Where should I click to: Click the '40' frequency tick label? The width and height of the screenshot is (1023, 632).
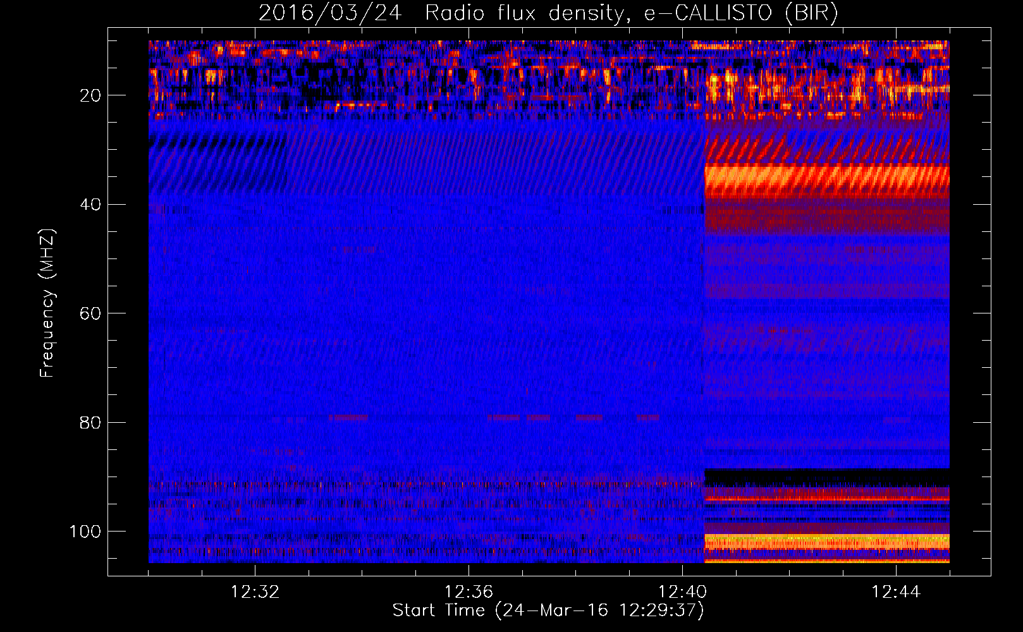pos(90,205)
